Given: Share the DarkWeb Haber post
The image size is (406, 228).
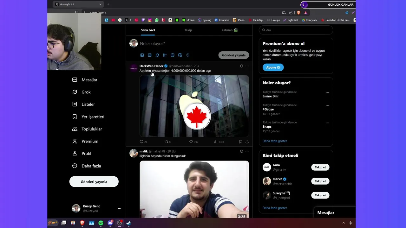Looking at the screenshot, I should pos(247,142).
